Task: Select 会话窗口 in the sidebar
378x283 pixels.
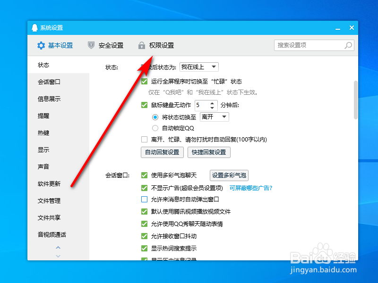Action: tap(58, 82)
